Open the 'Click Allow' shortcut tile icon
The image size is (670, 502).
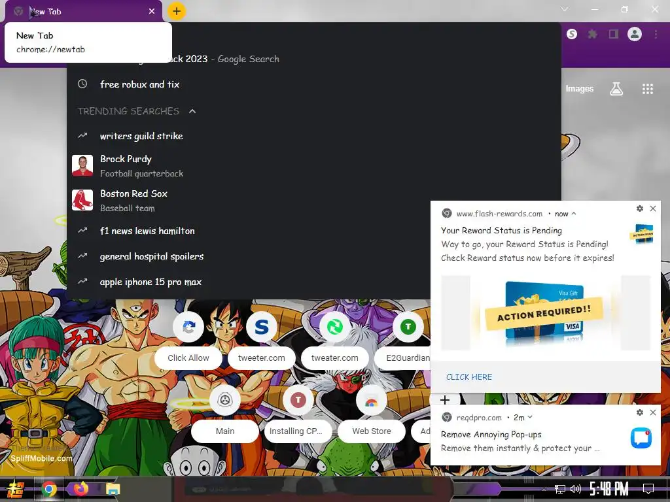pos(188,327)
